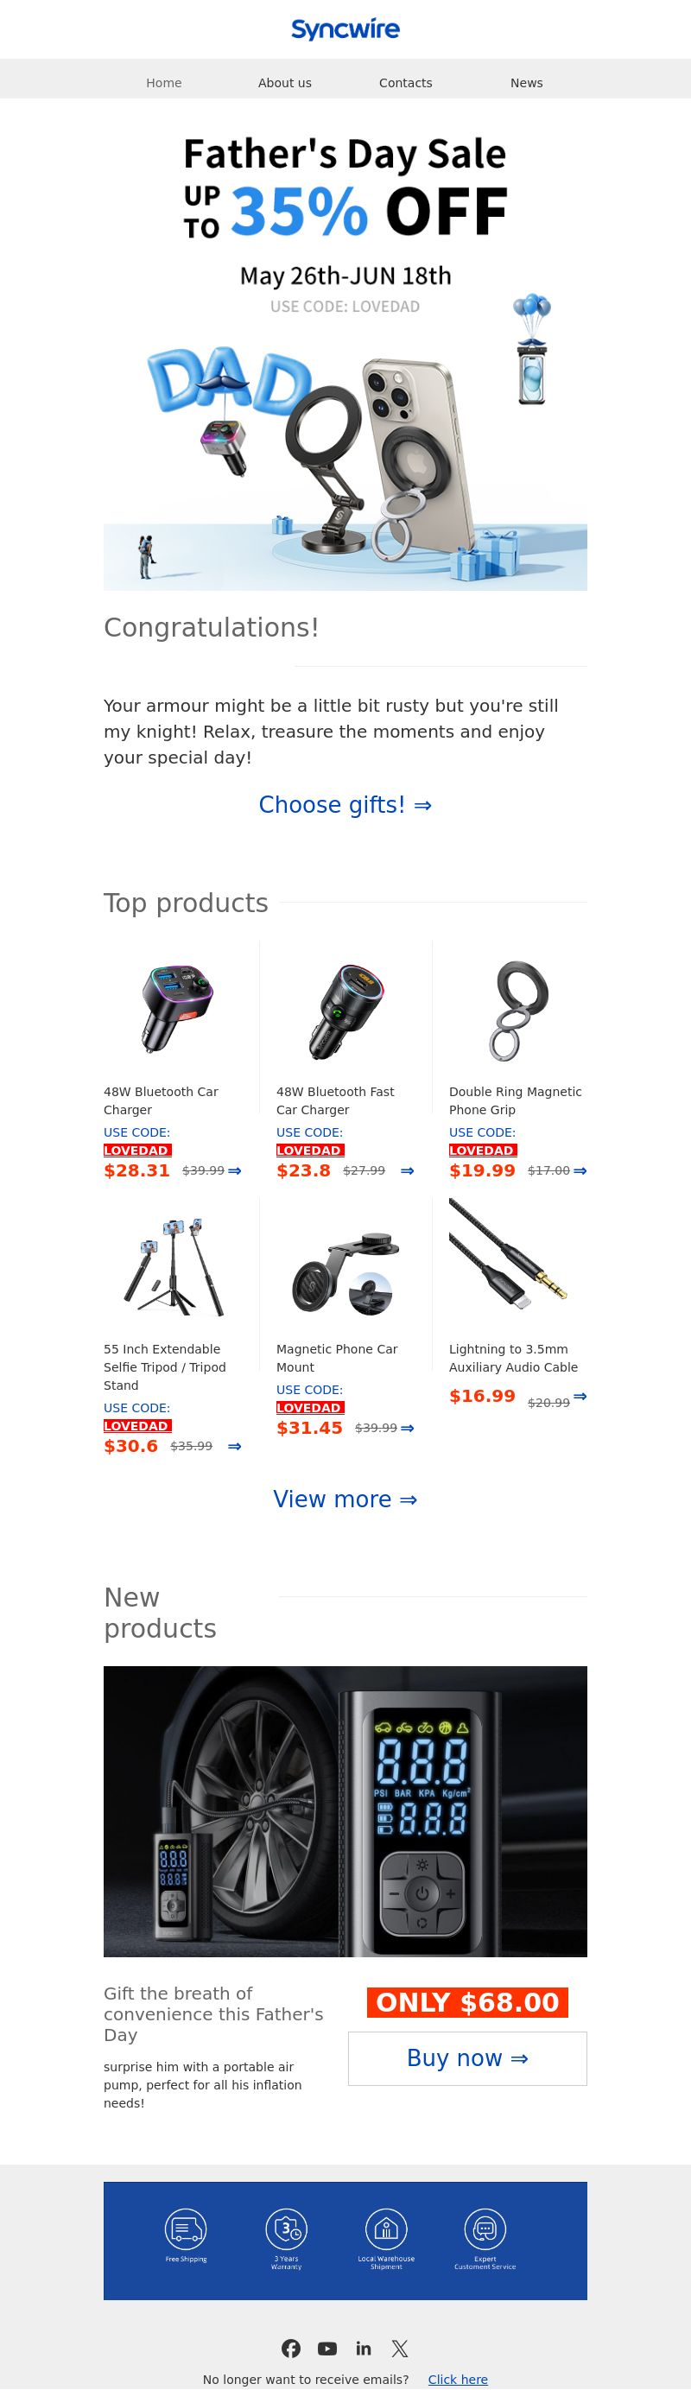The image size is (691, 2390).
Task: Click the Father's Day Sale banner image
Action: (x=345, y=358)
